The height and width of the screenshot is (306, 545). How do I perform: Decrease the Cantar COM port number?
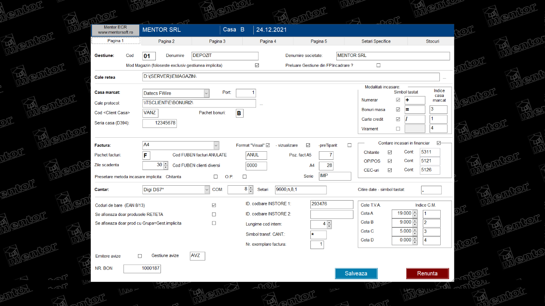click(252, 192)
